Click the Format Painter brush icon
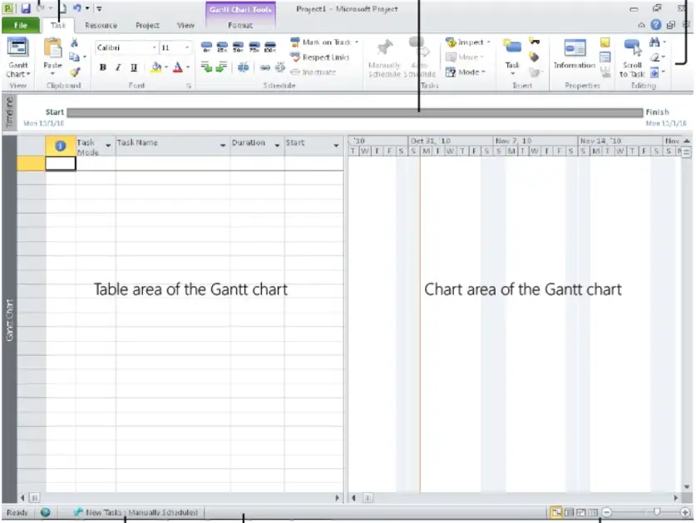 (x=75, y=72)
